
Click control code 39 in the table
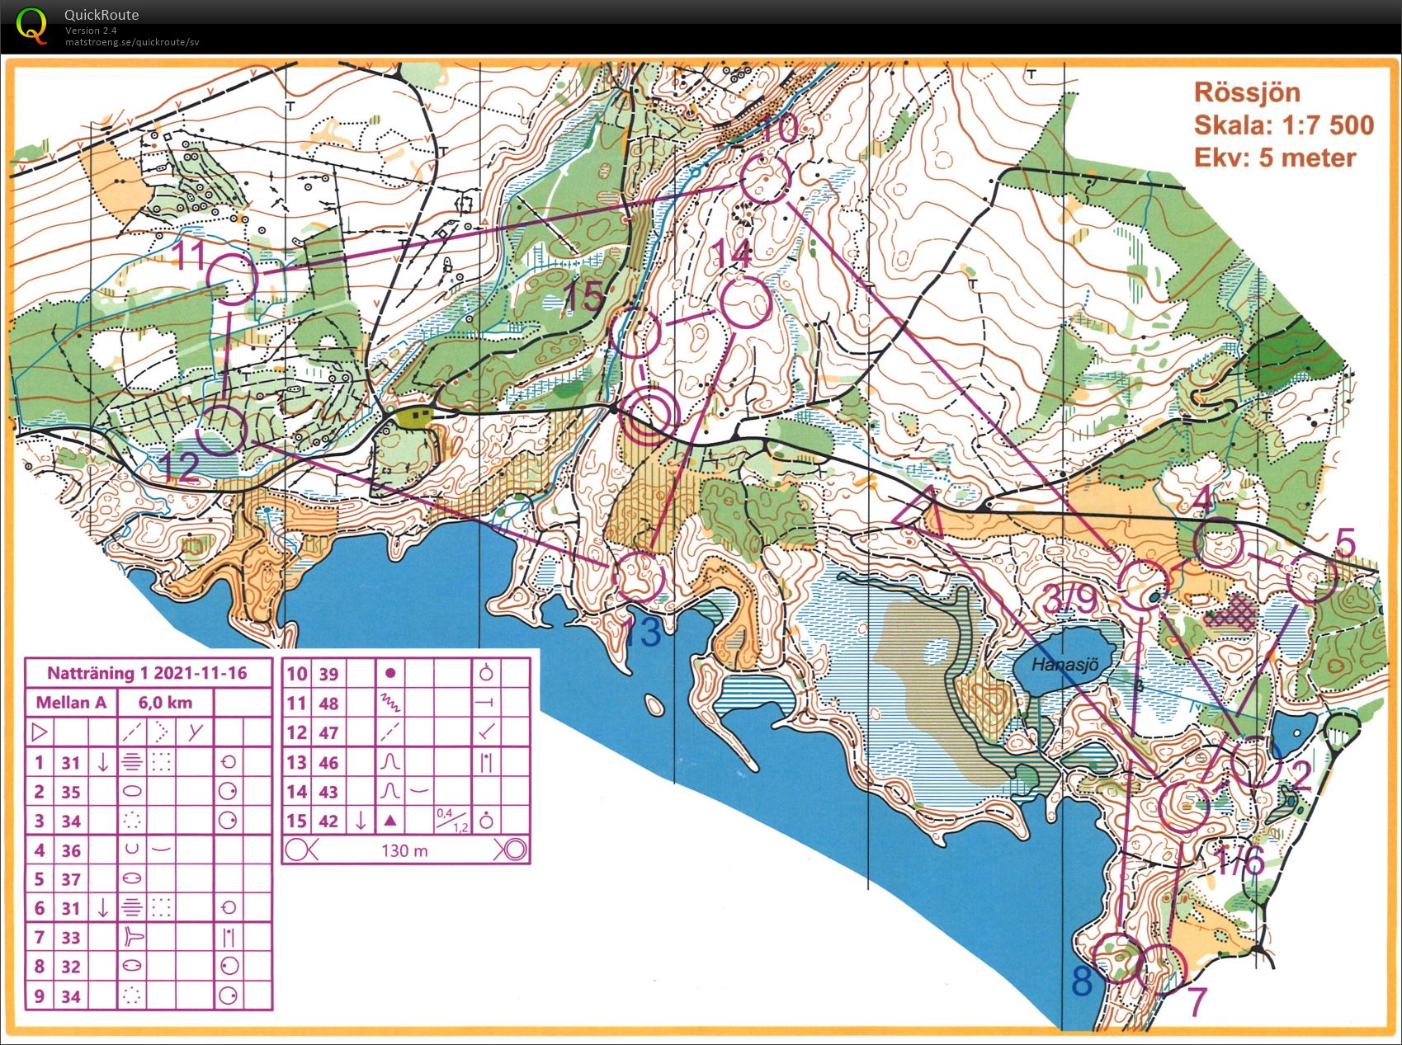(328, 674)
